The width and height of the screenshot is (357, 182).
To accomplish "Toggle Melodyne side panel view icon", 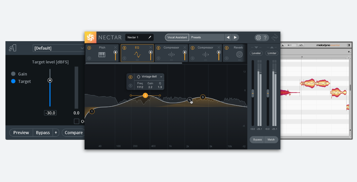I will (348, 45).
